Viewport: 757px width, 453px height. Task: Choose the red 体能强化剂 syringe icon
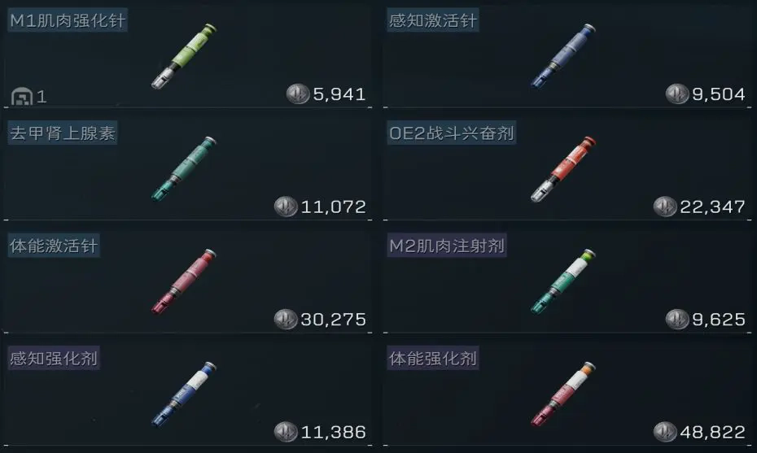(x=563, y=394)
